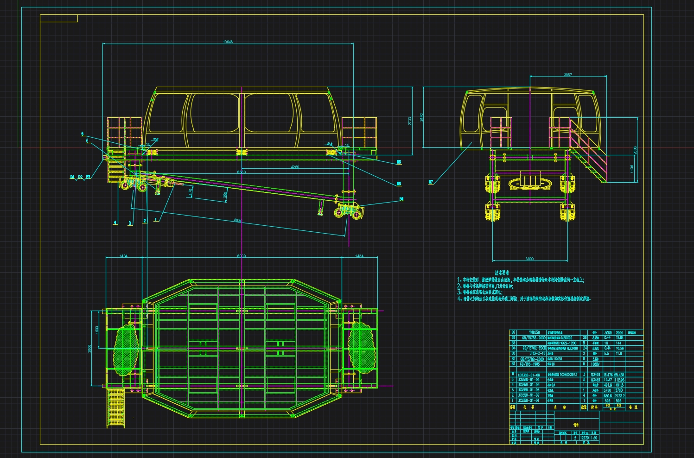
Task: Click the 8560 dimension value
Action: (241, 172)
